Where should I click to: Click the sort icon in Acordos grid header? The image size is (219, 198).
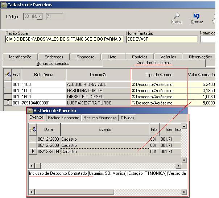[8, 75]
